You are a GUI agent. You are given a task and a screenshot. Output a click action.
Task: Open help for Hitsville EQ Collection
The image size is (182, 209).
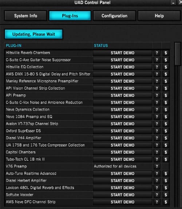pyautogui.click(x=157, y=67)
